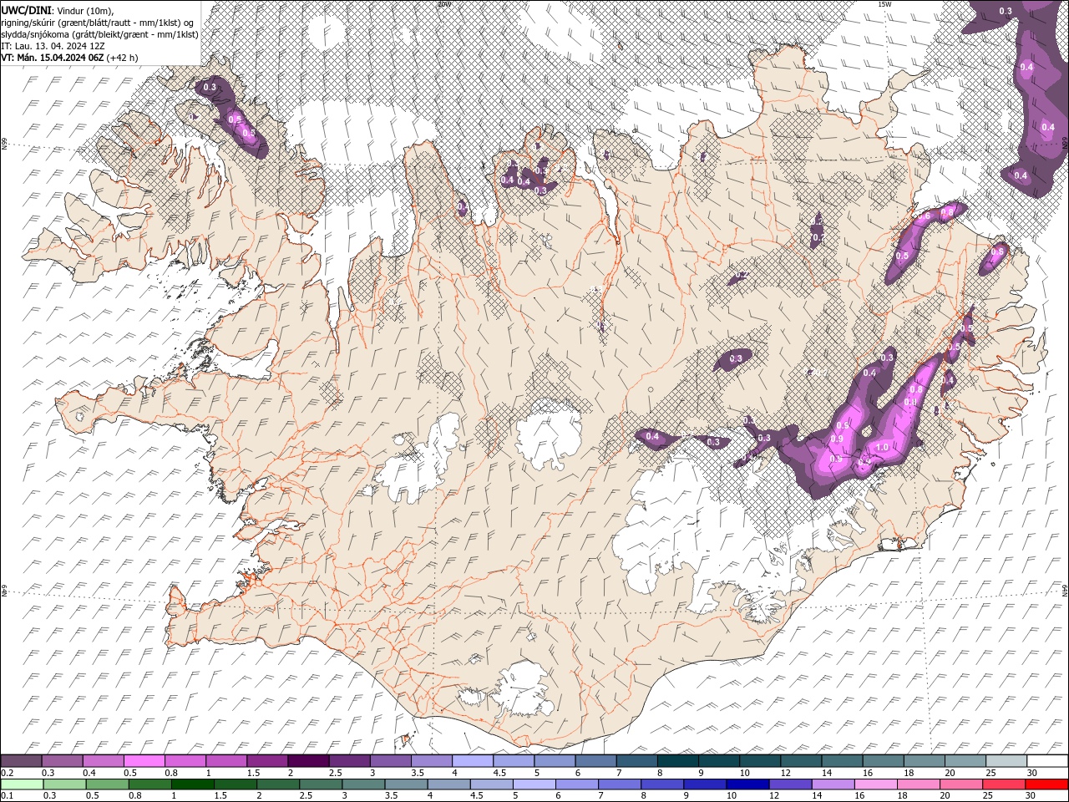Image resolution: width=1069 pixels, height=802 pixels.
Task: Select the red 30 swatch in lower legend
Action: click(1046, 784)
